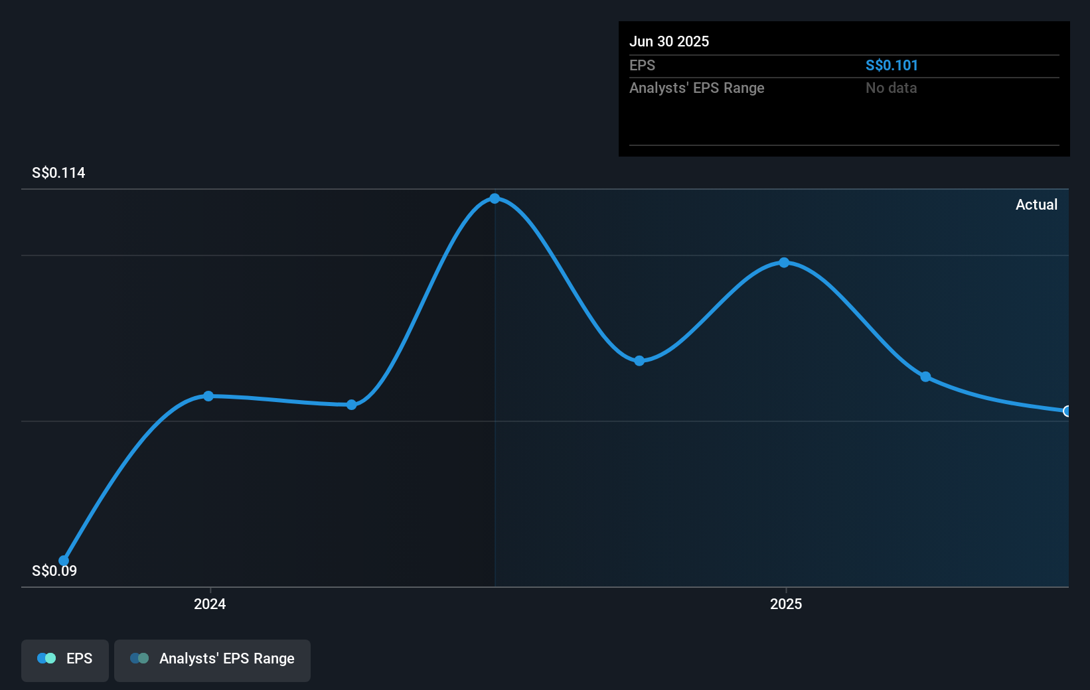This screenshot has width=1090, height=690.
Task: Toggle the Analysts' EPS Range legend
Action: pyautogui.click(x=212, y=660)
